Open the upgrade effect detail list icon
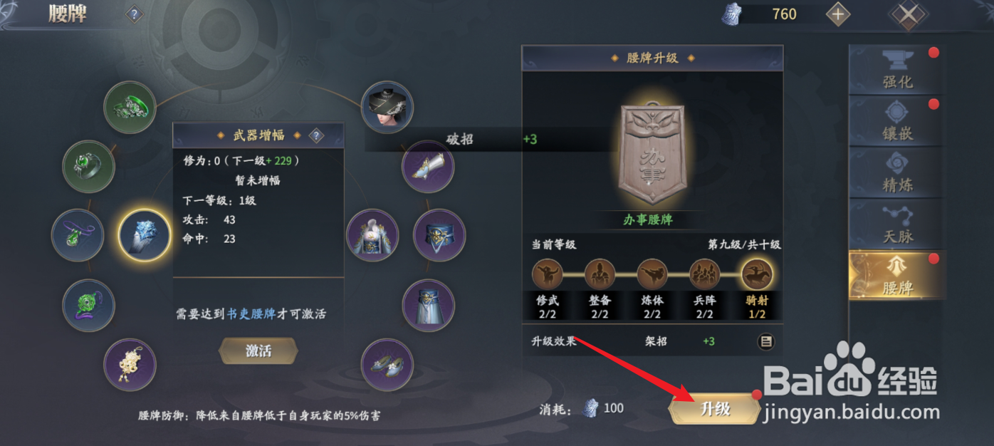The image size is (994, 446). click(765, 342)
